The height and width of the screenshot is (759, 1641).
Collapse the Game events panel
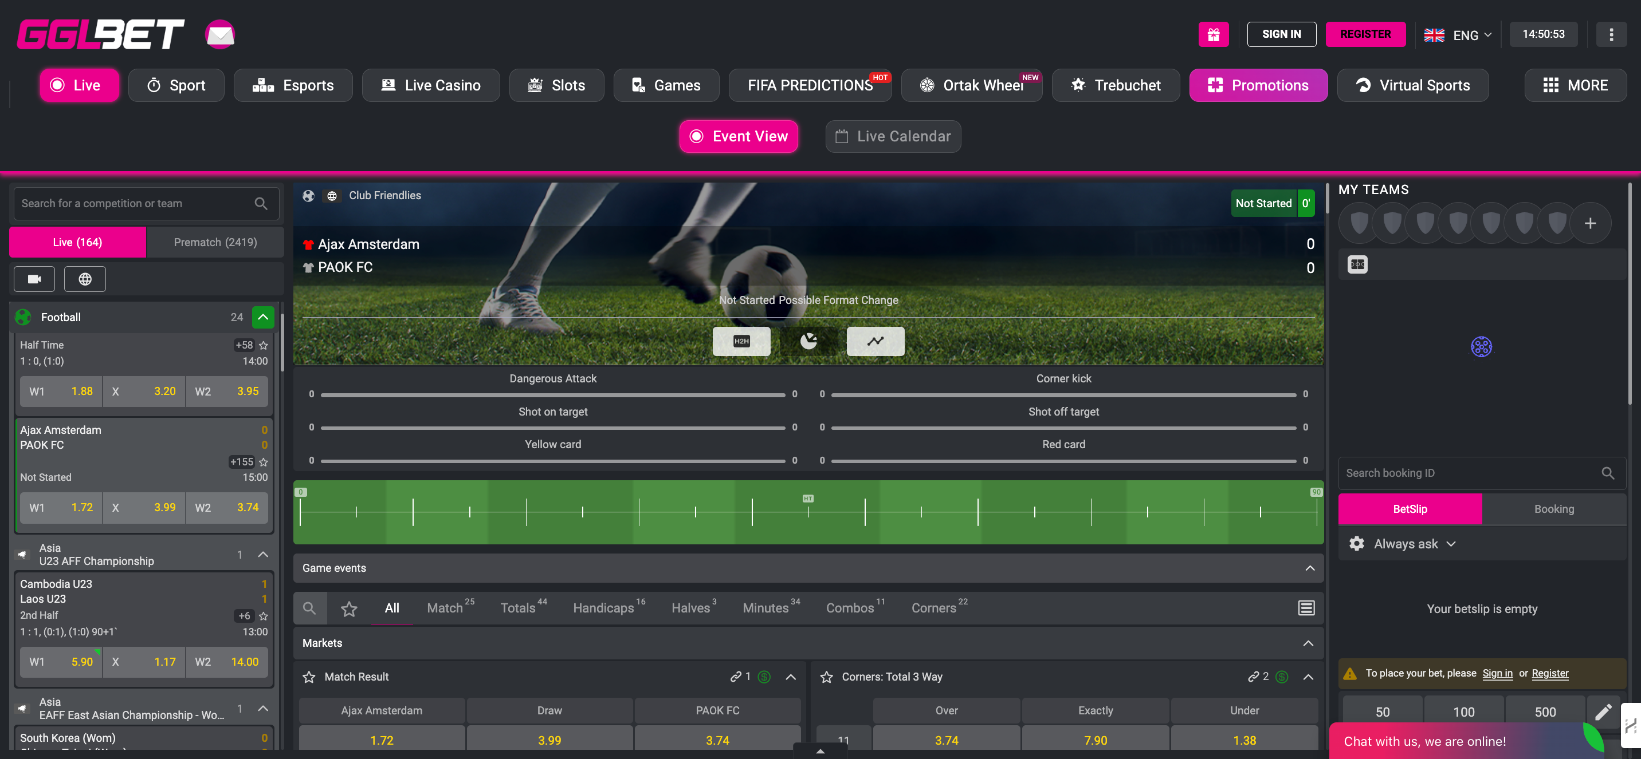point(1310,568)
